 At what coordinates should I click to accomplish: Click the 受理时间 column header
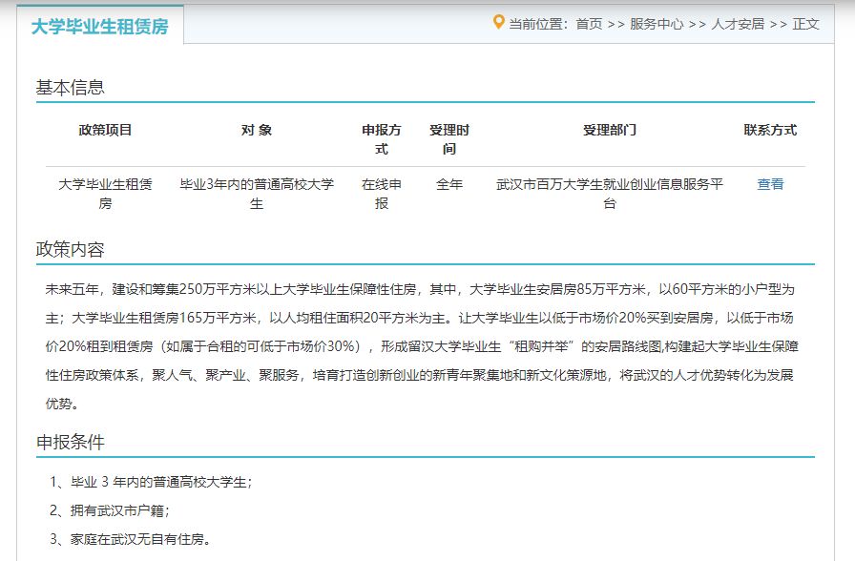[x=448, y=139]
